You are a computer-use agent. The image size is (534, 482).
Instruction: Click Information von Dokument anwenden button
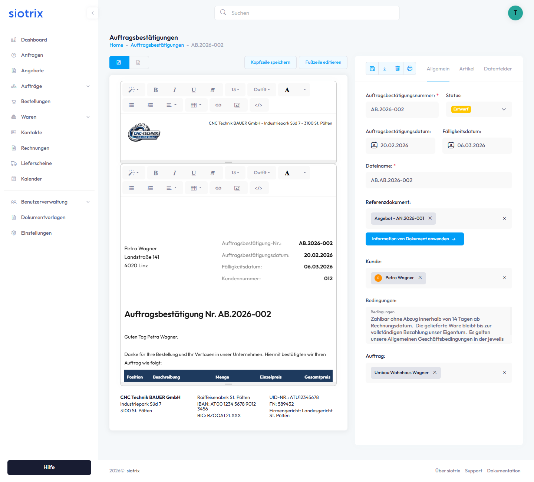414,239
